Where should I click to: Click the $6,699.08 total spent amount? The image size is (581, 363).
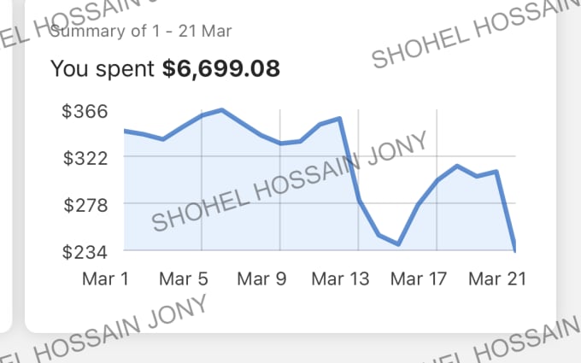click(x=221, y=69)
